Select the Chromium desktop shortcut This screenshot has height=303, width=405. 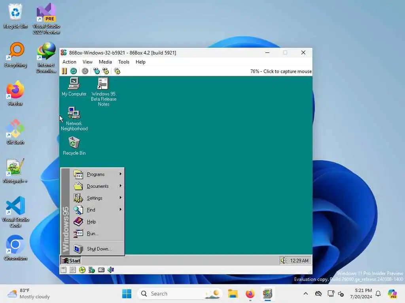click(15, 248)
